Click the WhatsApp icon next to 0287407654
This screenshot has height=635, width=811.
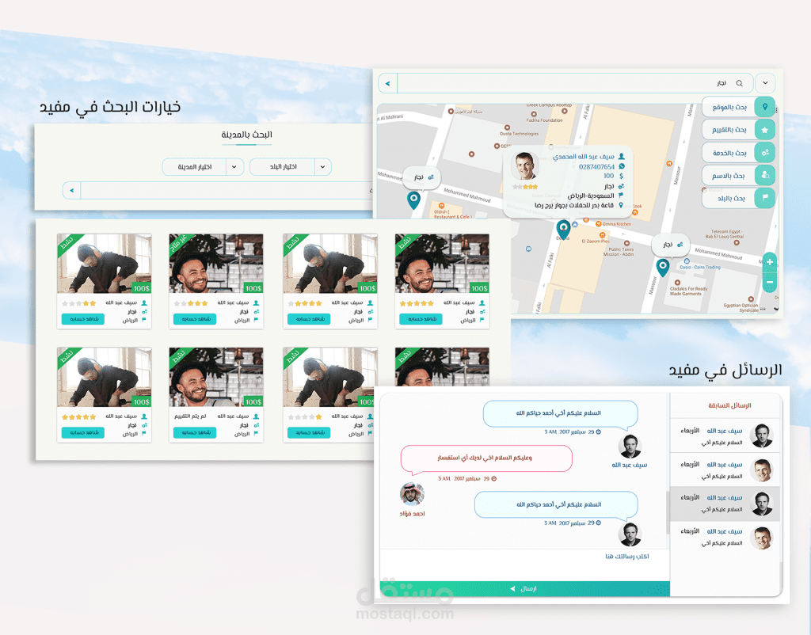pos(622,166)
